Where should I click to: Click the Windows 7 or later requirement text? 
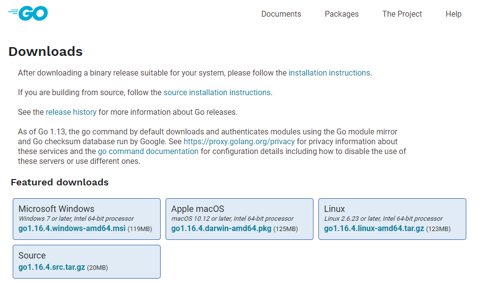76,219
